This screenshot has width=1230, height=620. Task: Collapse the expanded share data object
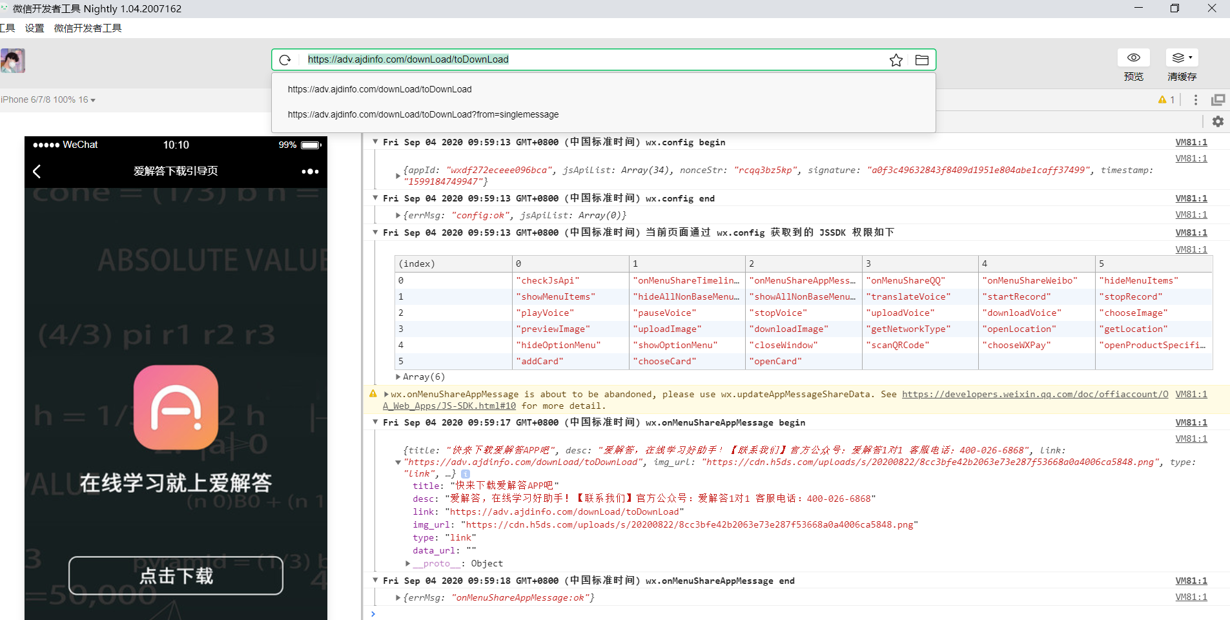pos(398,462)
